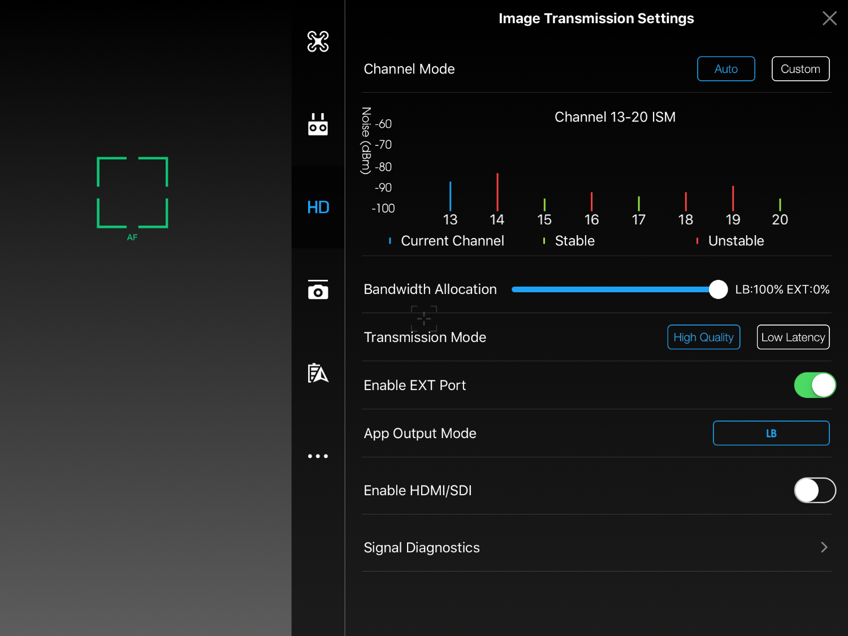
Task: Tap the green AF focus frame
Action: click(x=132, y=193)
